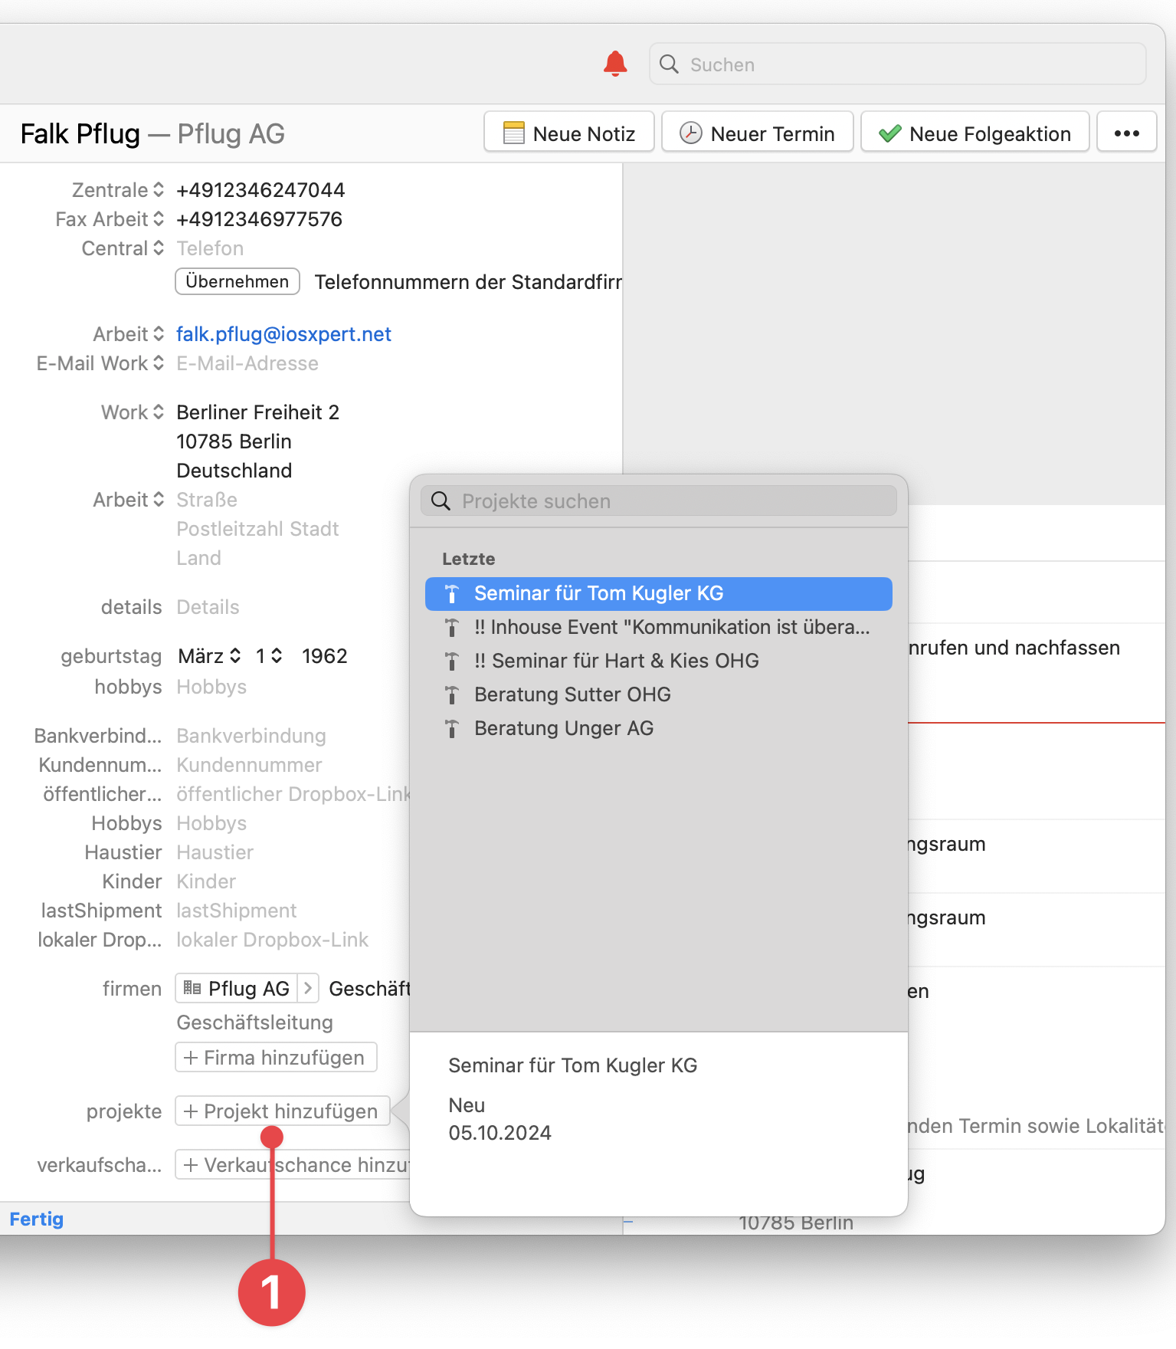Choose Beratung Sutter OHG project
Viewport: 1176px width, 1349px height.
[659, 694]
